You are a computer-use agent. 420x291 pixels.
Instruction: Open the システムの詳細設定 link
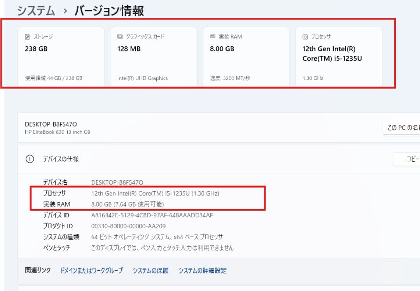point(202,270)
